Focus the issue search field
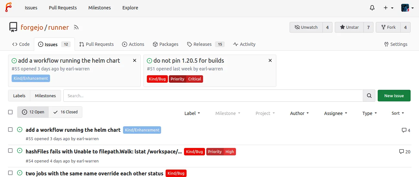Viewport: 419px width, 177px height. [213, 96]
